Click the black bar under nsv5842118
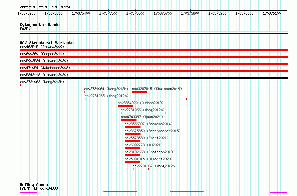Viewport: 297px width, 196px height. tap(154, 78)
